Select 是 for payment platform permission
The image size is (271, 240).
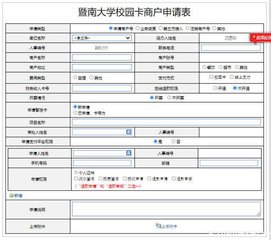[x=155, y=141]
